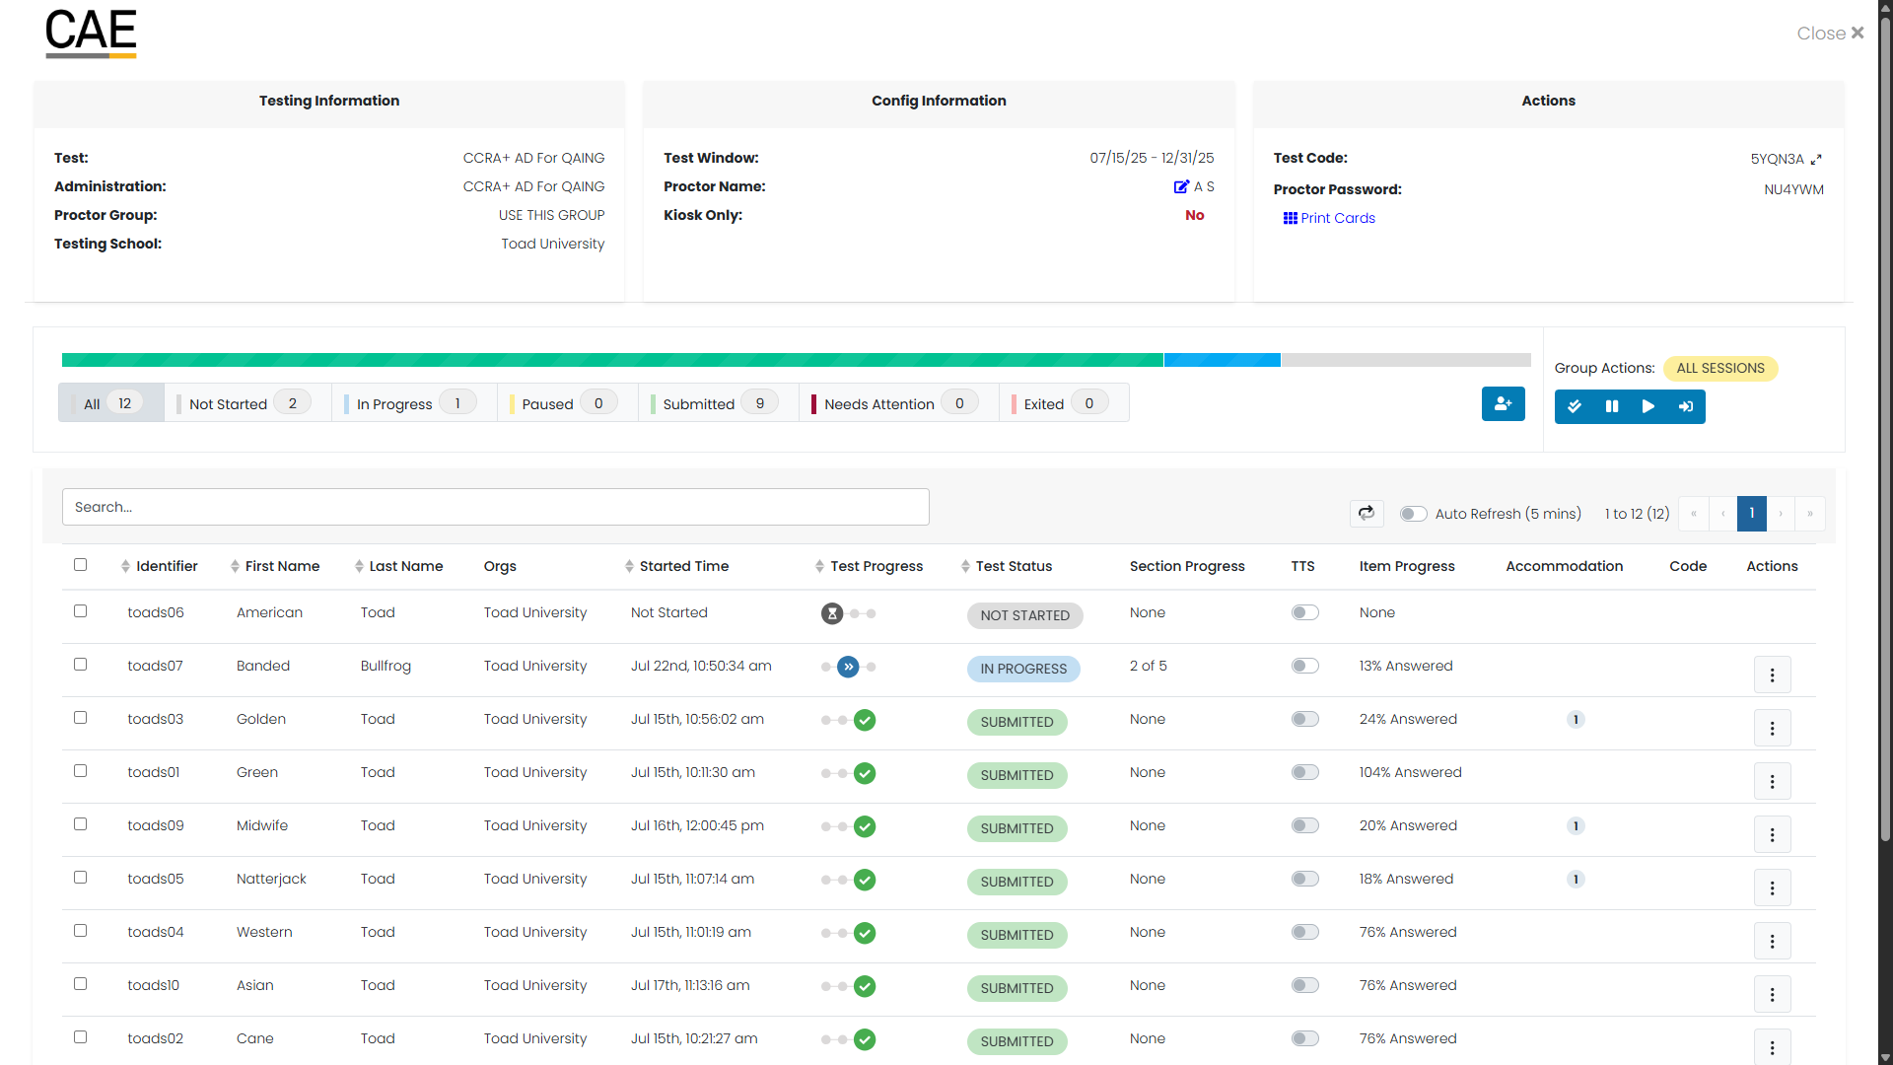Click the blue In Progress bar segment
1893x1065 pixels.
(x=1222, y=360)
